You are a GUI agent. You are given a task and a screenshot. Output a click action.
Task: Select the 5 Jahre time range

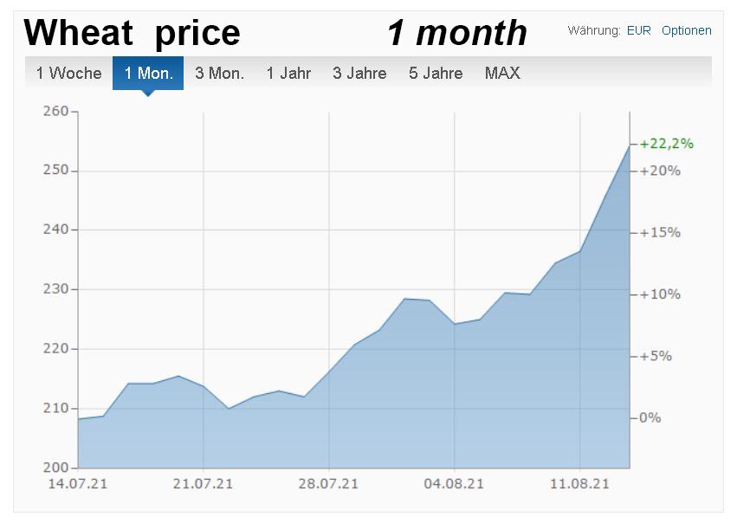tap(436, 74)
